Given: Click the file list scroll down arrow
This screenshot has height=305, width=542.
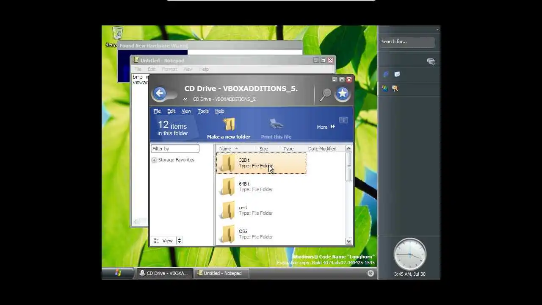Looking at the screenshot, I should point(348,241).
